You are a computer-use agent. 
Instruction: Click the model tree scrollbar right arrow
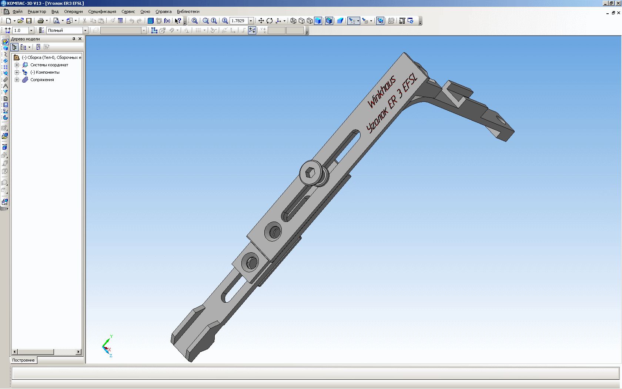tap(78, 352)
